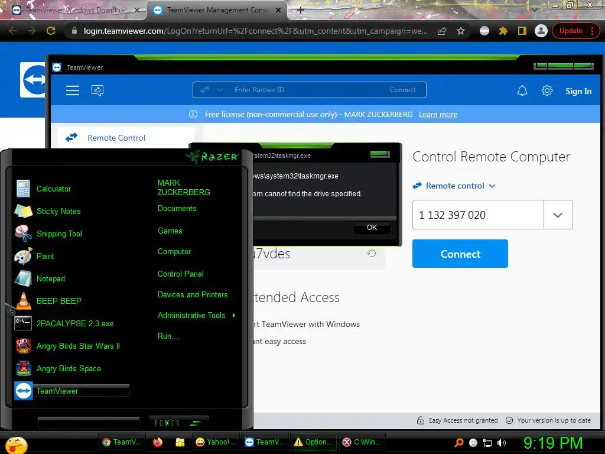Open the Chrome three-dot menu
Image resolution: width=605 pixels, height=454 pixels.
point(592,31)
